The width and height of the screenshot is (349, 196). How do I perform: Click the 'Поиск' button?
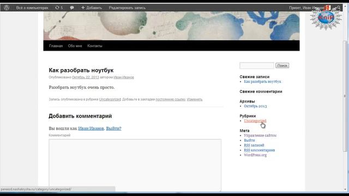(x=282, y=65)
